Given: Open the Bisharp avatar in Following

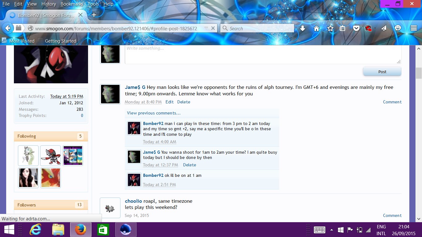Looking at the screenshot, I should click(50, 156).
